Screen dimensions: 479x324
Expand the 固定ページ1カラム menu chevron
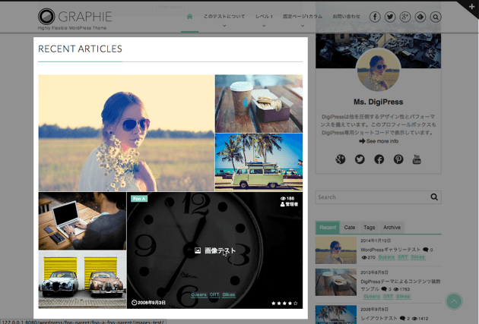coord(303,26)
